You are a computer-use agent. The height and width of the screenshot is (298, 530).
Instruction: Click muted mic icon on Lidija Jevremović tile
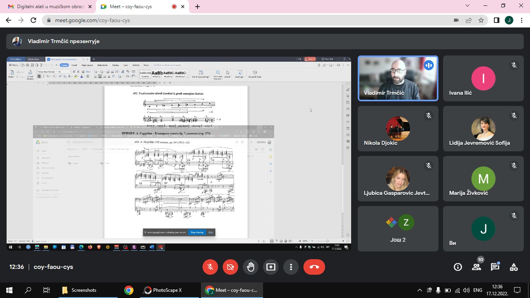514,115
